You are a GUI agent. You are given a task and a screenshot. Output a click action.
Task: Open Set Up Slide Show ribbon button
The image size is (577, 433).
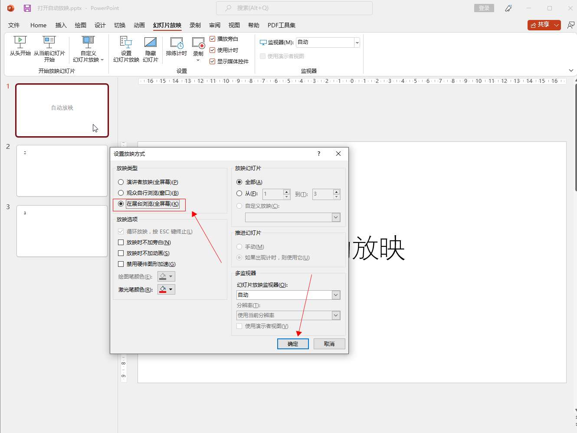(126, 49)
